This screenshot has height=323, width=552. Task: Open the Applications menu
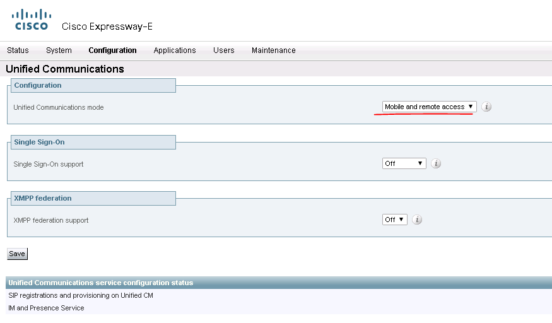pos(175,50)
